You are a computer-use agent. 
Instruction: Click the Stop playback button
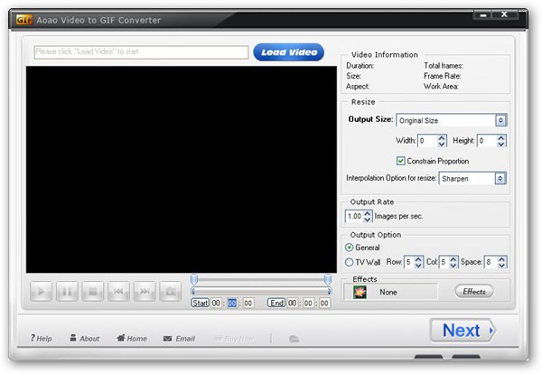pos(93,292)
